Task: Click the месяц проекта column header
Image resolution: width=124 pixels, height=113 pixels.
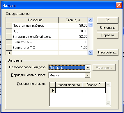Action: (69, 85)
